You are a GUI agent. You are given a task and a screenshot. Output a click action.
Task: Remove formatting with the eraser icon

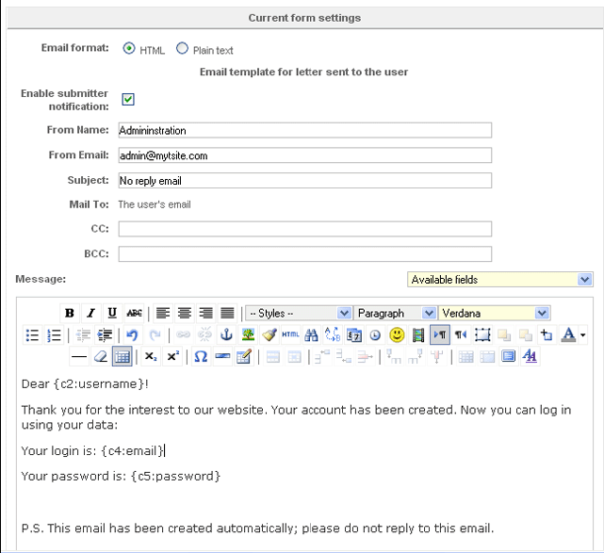[101, 357]
